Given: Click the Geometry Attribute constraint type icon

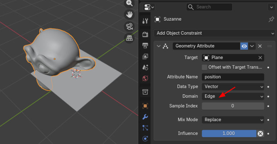Looking at the screenshot, I should click(165, 46).
